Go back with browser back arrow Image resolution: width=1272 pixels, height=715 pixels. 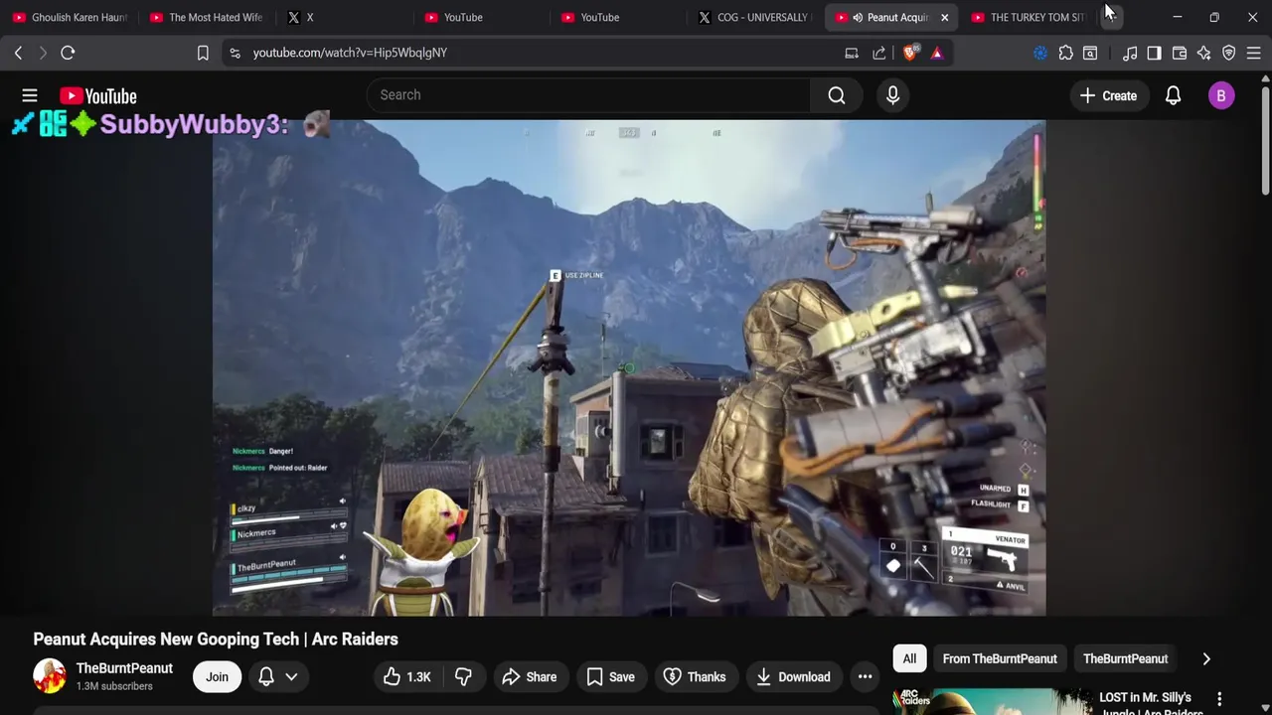coord(18,53)
